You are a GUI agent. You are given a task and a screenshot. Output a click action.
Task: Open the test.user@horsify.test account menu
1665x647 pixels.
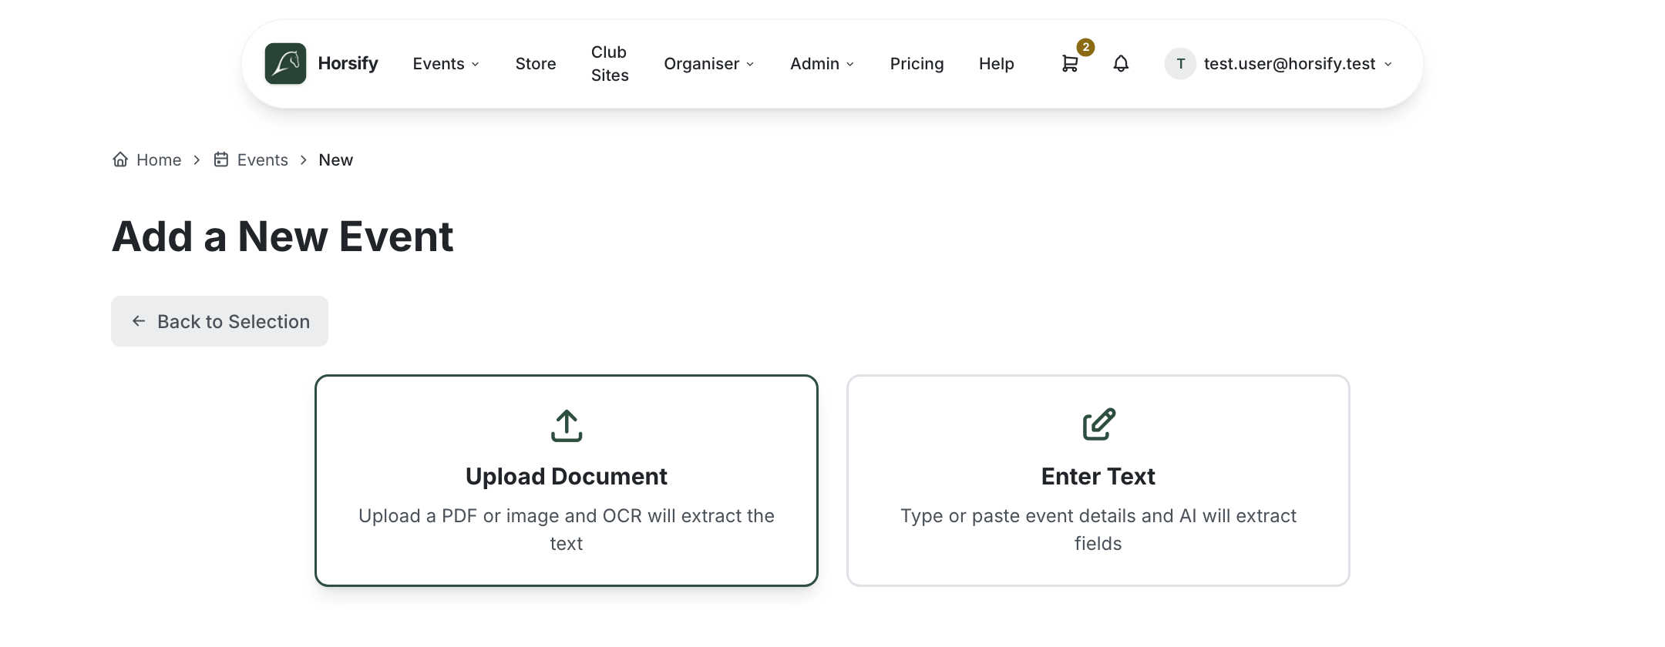pyautogui.click(x=1280, y=64)
